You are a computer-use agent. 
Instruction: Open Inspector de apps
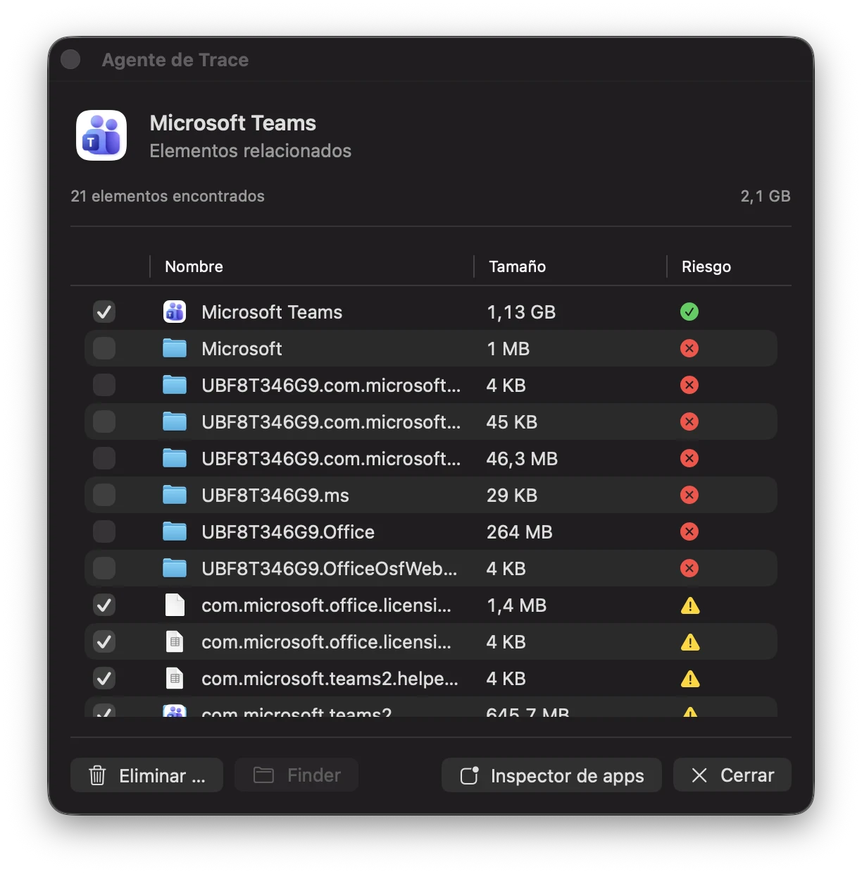(551, 775)
